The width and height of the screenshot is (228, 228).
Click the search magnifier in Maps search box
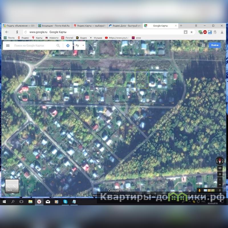[x=58, y=46]
